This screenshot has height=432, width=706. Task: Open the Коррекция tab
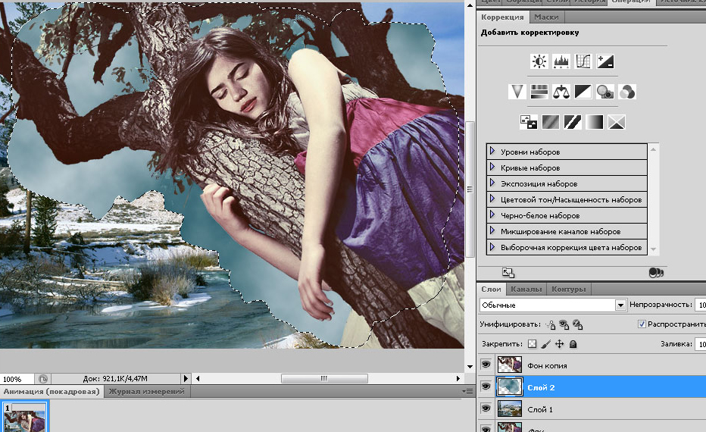click(x=502, y=17)
